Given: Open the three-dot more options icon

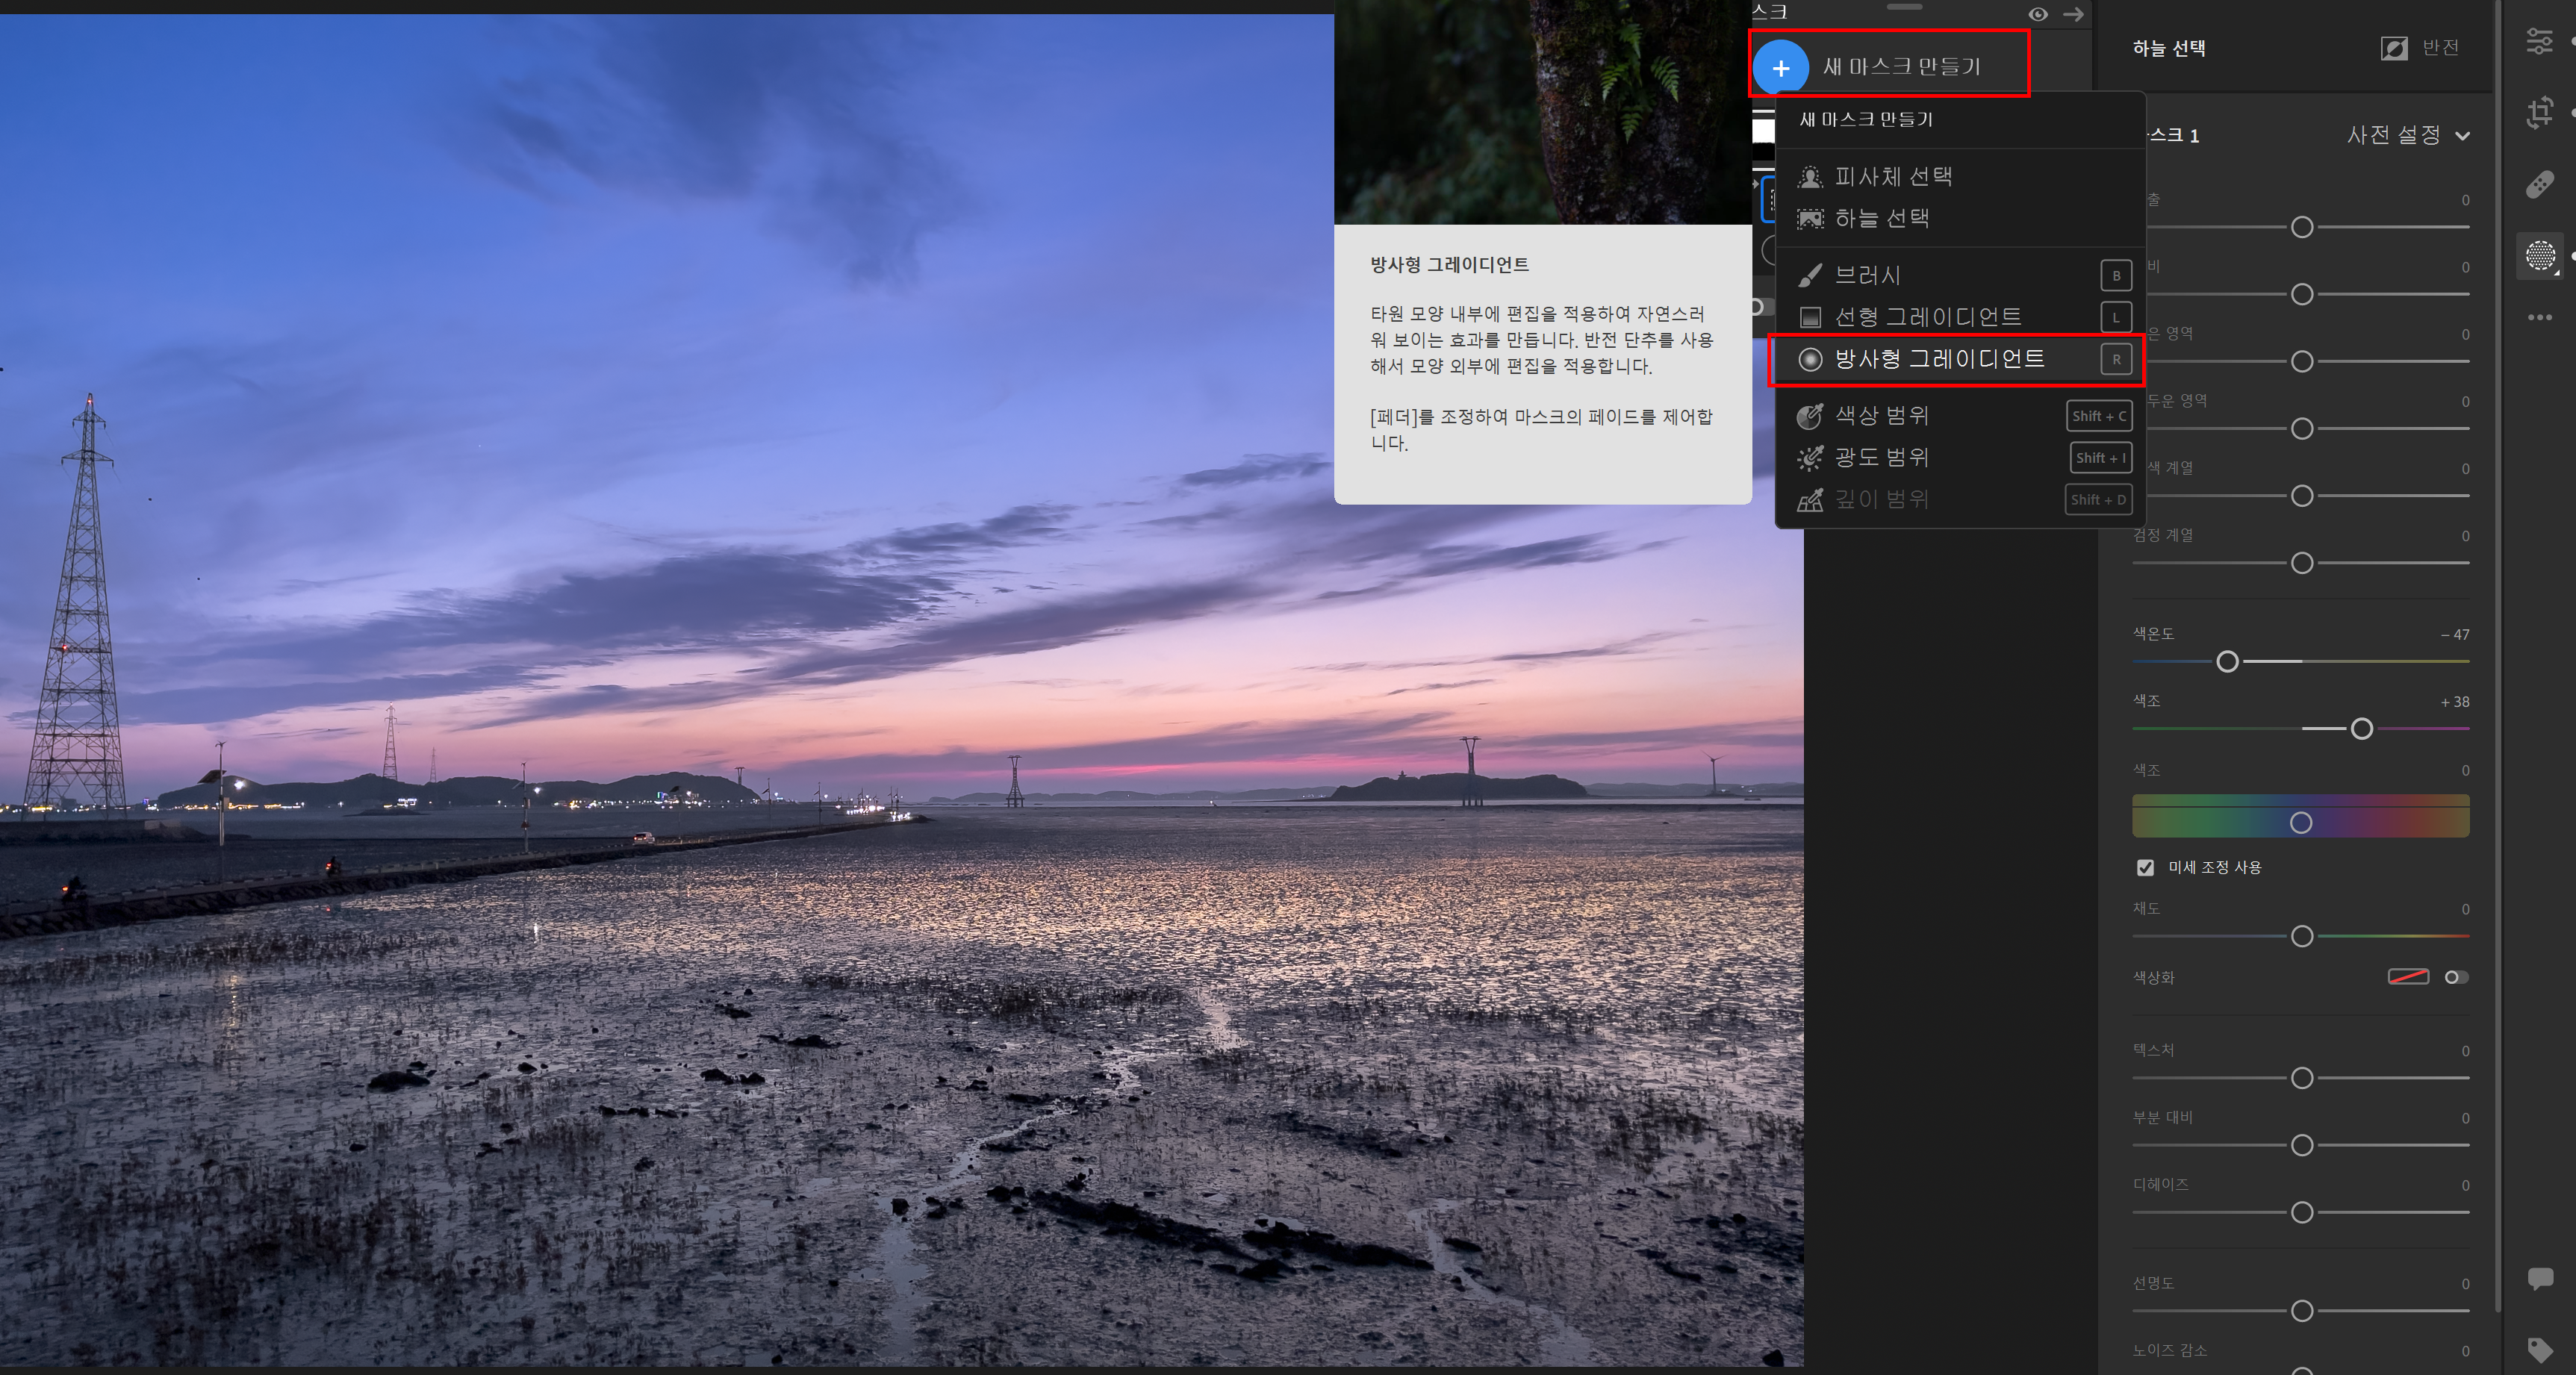Looking at the screenshot, I should pos(2539,317).
